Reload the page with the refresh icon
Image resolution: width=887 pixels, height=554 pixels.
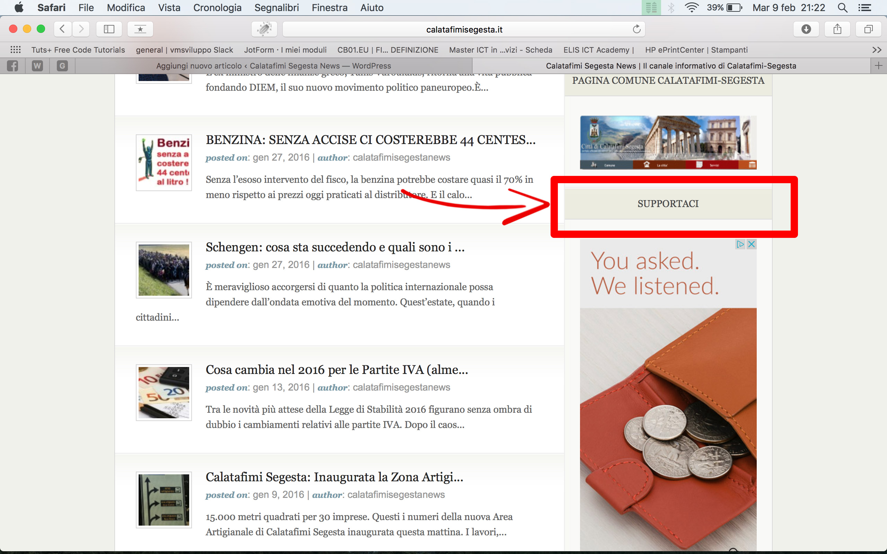(x=636, y=29)
